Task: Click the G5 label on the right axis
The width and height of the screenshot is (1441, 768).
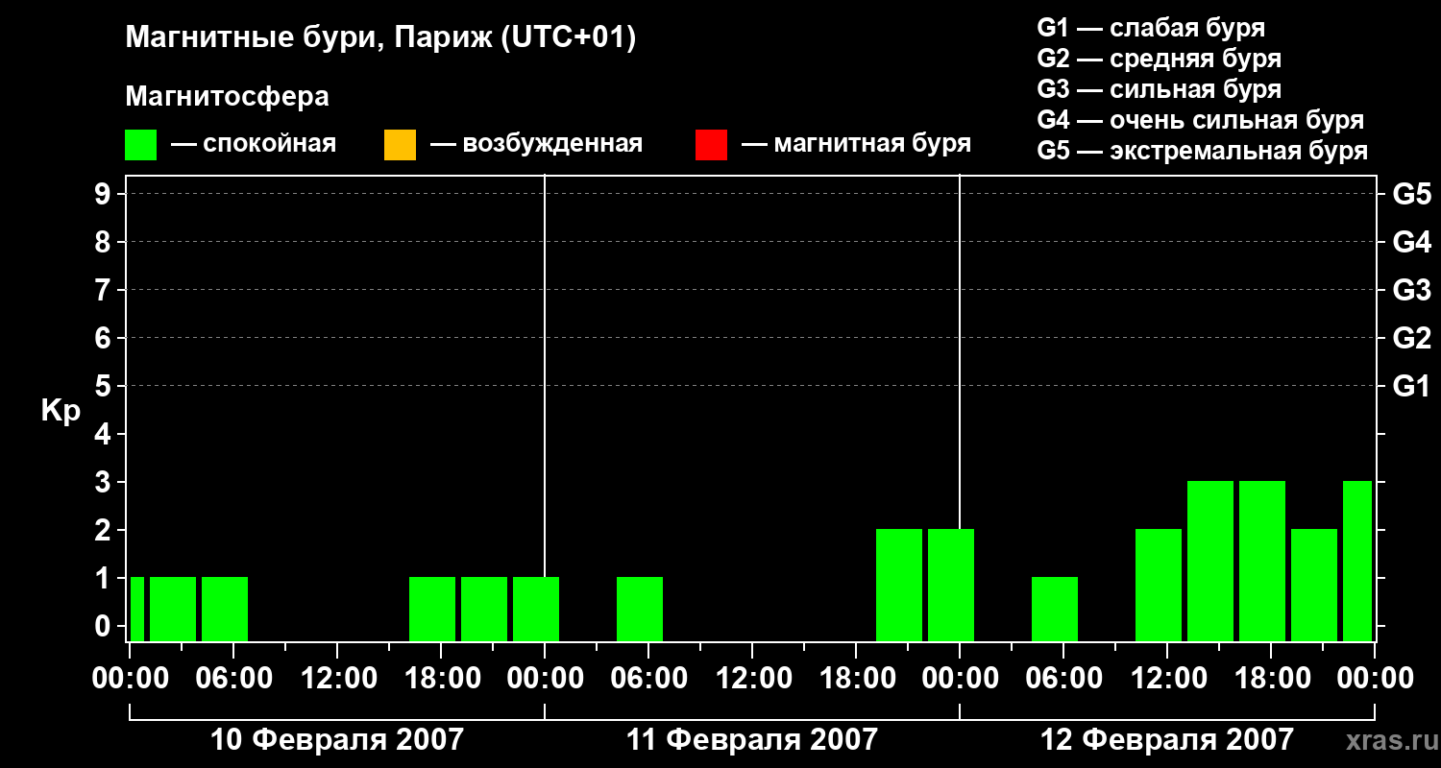Action: click(1411, 194)
